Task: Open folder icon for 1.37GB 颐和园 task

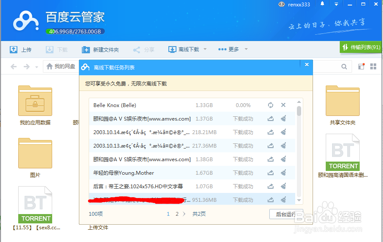Action: [x=271, y=119]
